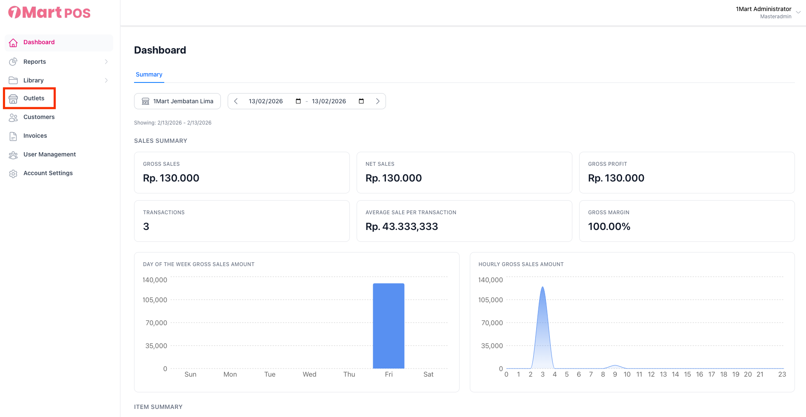Click the Customers people icon
The width and height of the screenshot is (806, 417).
(x=13, y=117)
